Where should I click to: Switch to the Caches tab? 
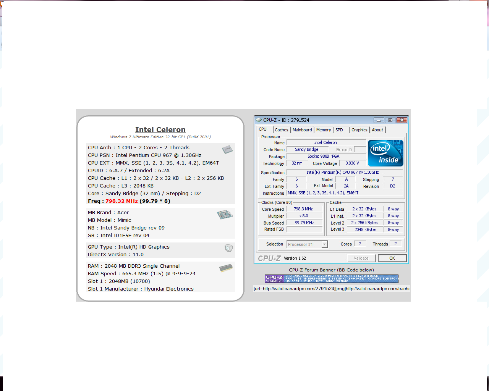[x=282, y=130]
